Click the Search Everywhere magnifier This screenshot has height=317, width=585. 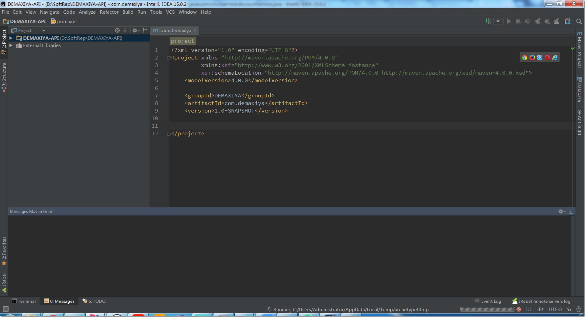[x=579, y=21]
